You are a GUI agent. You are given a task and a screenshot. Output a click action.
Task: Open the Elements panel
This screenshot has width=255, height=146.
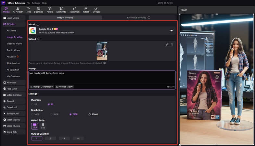pyautogui.click(x=61, y=10)
